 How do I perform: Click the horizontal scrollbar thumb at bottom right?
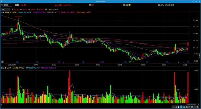191,105
